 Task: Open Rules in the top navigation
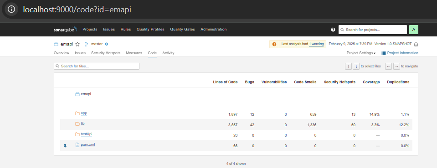pyautogui.click(x=126, y=29)
